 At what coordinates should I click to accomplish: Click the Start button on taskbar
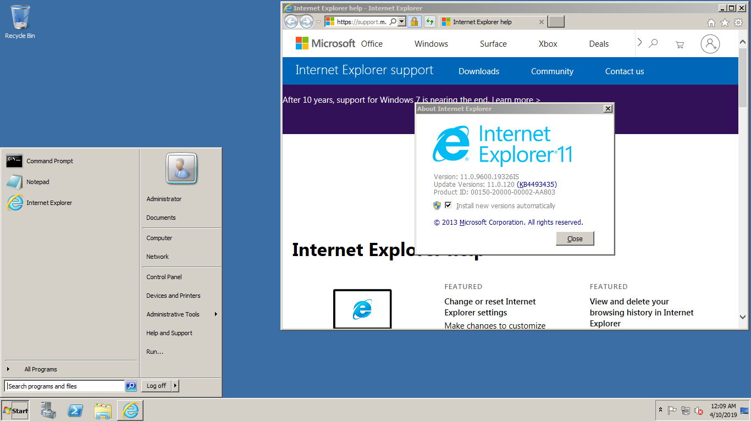tap(15, 410)
